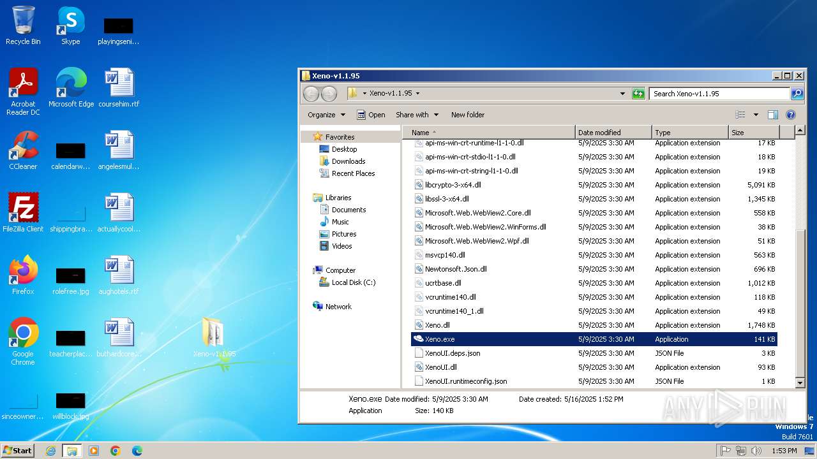Open Windows Media Player from the taskbar

(94, 451)
